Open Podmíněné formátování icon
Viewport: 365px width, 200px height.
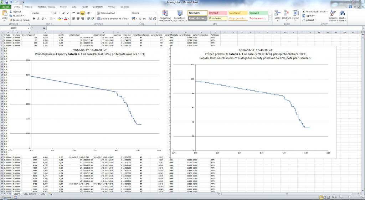(x=165, y=14)
